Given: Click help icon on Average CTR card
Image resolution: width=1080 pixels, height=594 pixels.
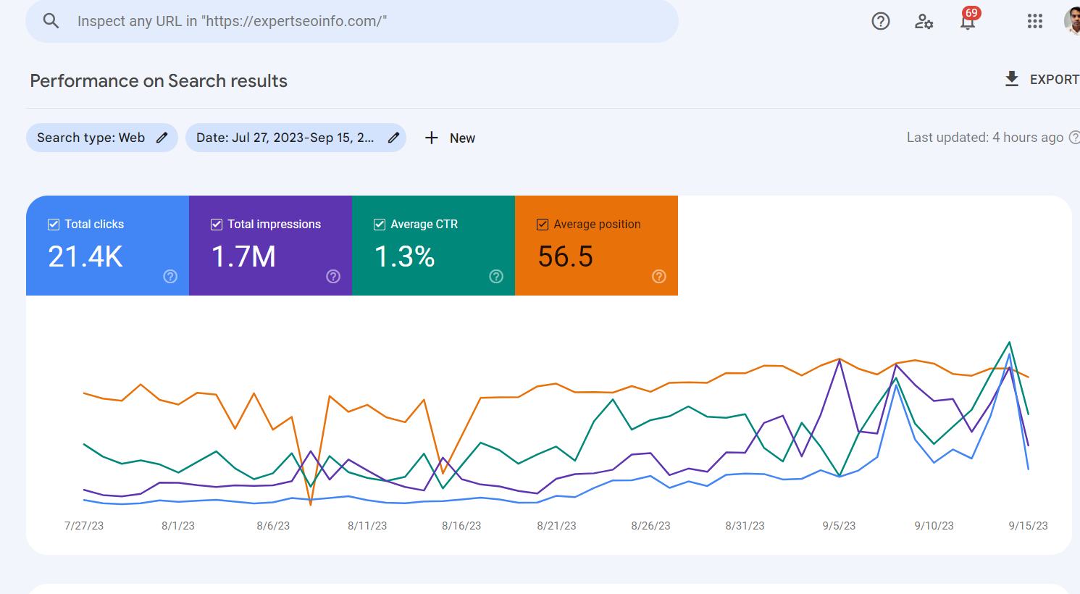Looking at the screenshot, I should click(495, 276).
